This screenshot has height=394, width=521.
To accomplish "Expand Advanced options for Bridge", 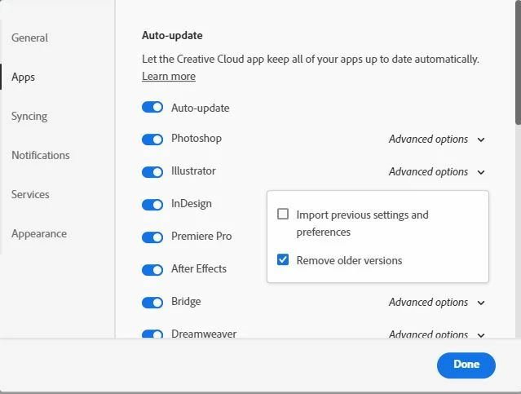I will (436, 303).
